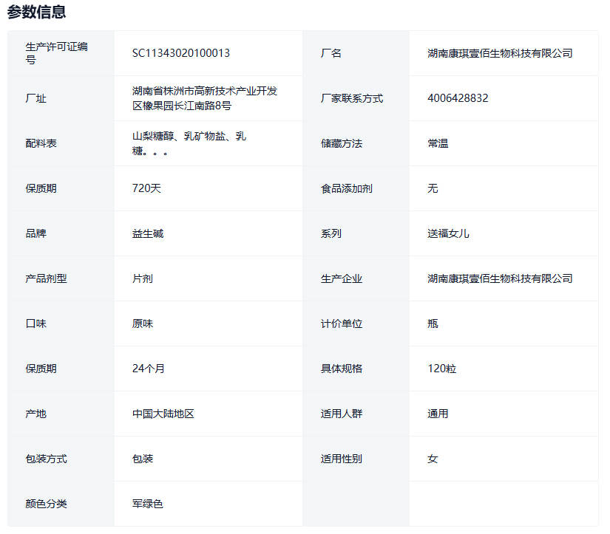
Task: Select brand value 益生碱
Action: click(x=148, y=233)
